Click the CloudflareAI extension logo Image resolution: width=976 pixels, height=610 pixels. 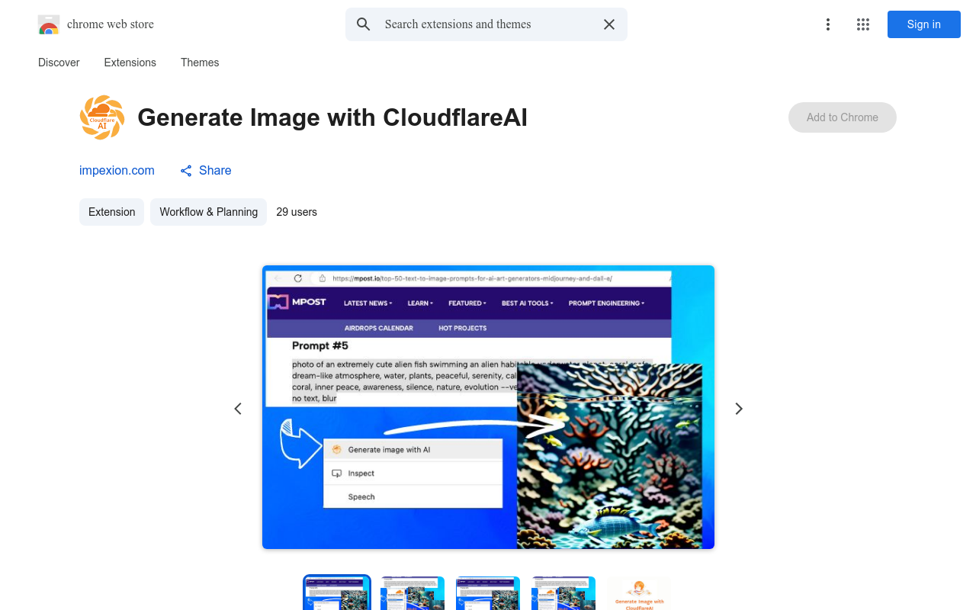[x=102, y=117]
